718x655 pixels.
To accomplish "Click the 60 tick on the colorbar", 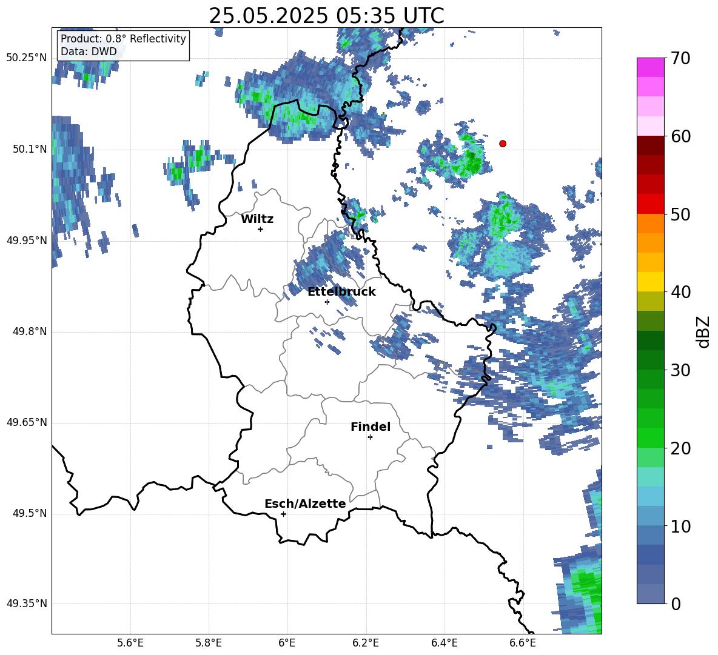I will [680, 136].
